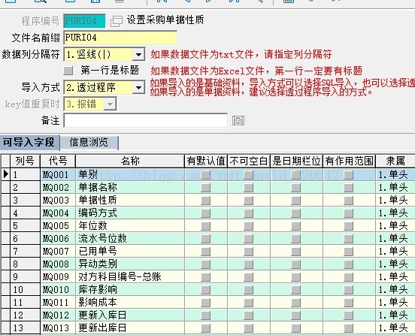Click the 不可空白 column header
Viewport: 415px width, 335px height.
[x=249, y=161]
